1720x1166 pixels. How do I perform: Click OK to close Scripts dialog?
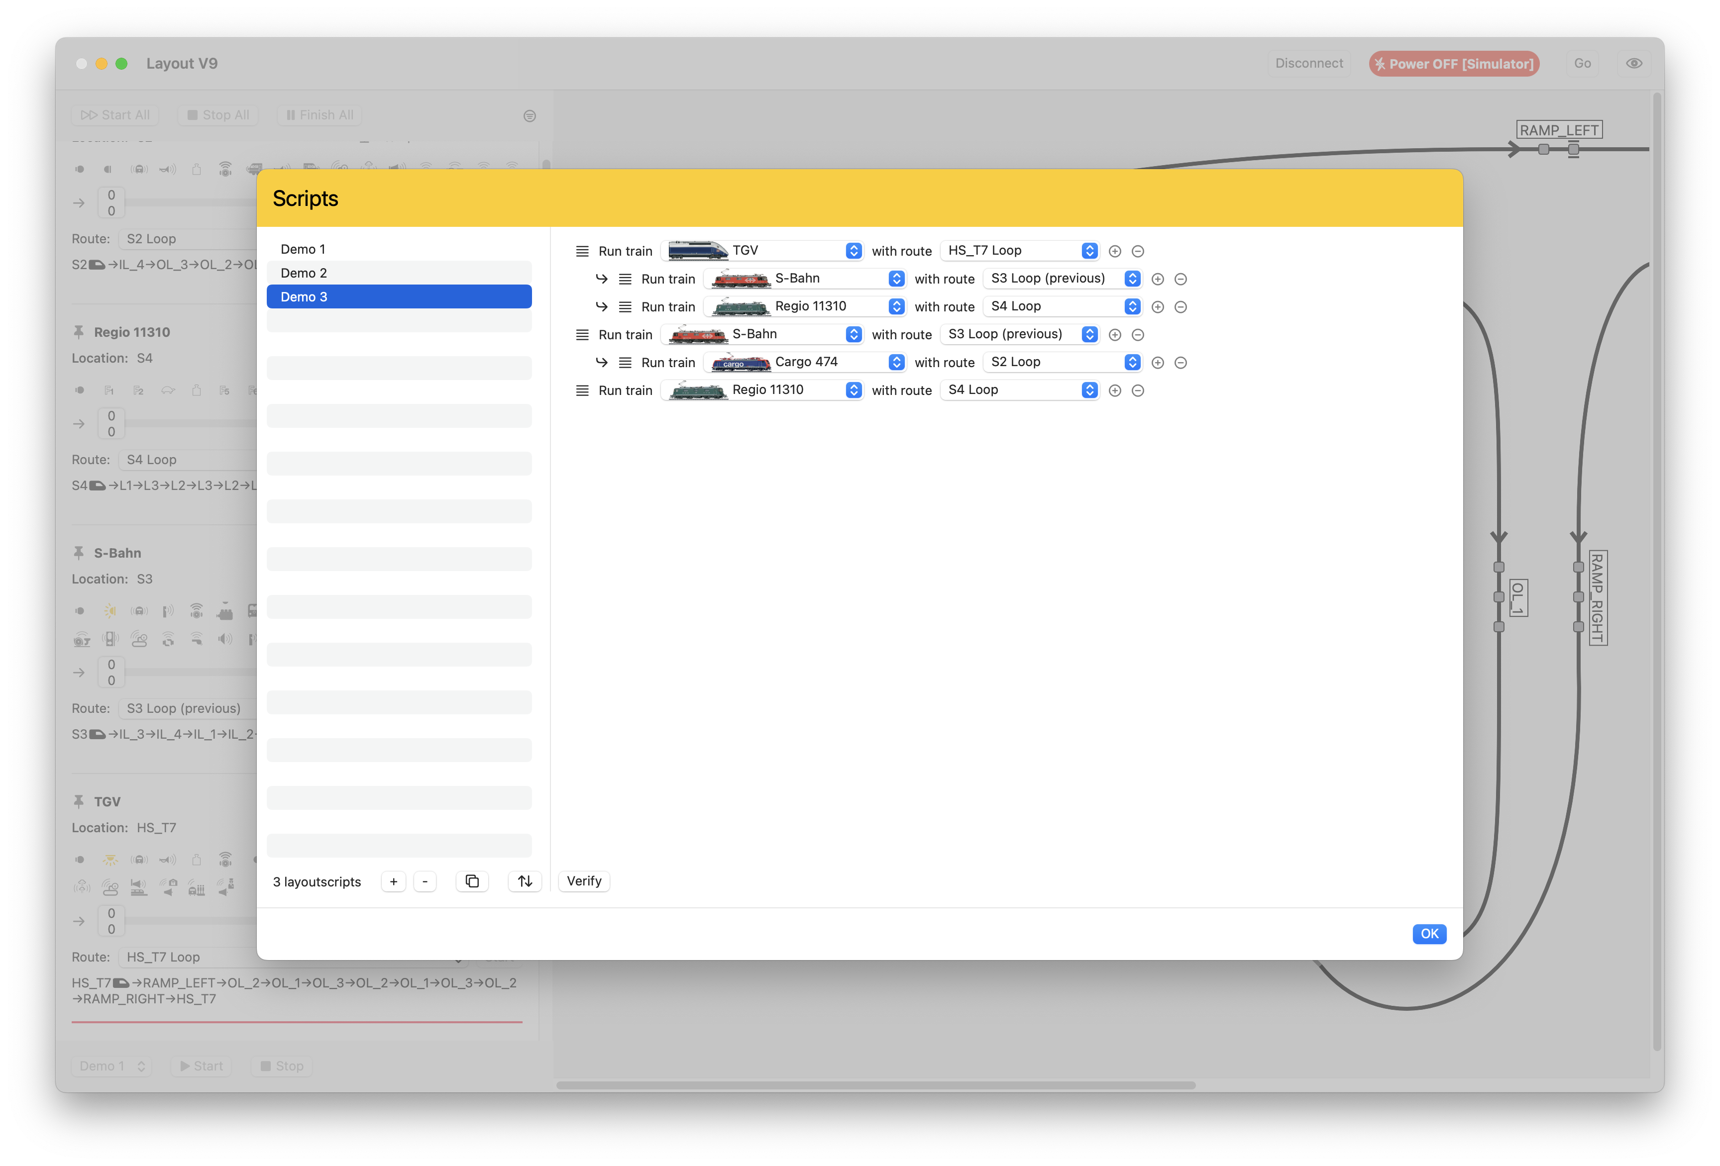(x=1428, y=934)
